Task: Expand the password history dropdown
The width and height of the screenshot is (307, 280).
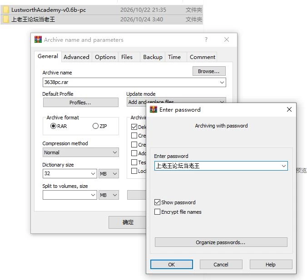Action: (x=283, y=166)
